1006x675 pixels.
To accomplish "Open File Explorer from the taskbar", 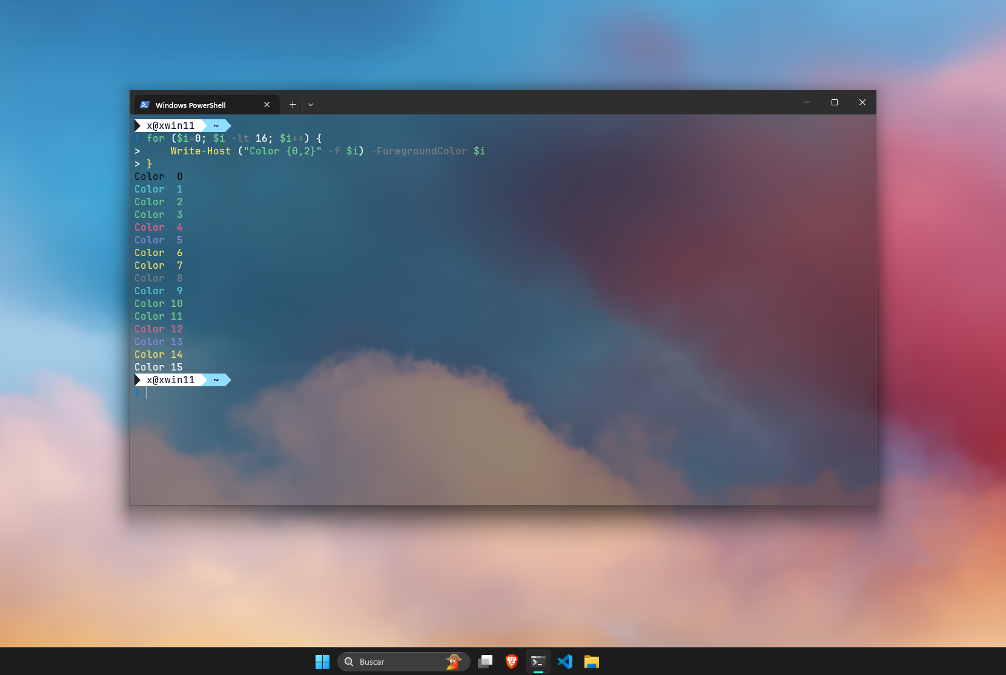I will click(592, 662).
